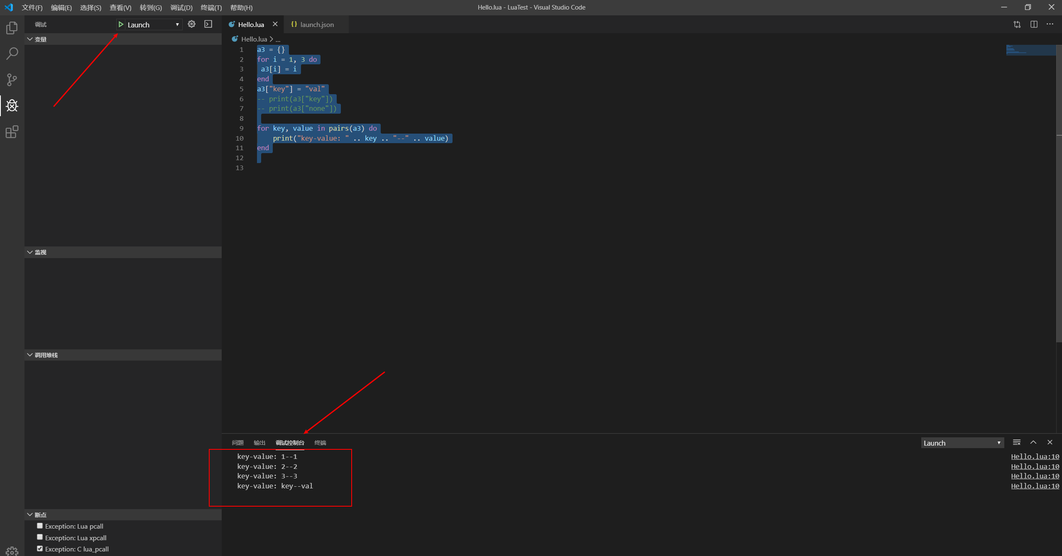Image resolution: width=1062 pixels, height=556 pixels.
Task: Follow the Hello.lua:10 link in console
Action: 1034,456
